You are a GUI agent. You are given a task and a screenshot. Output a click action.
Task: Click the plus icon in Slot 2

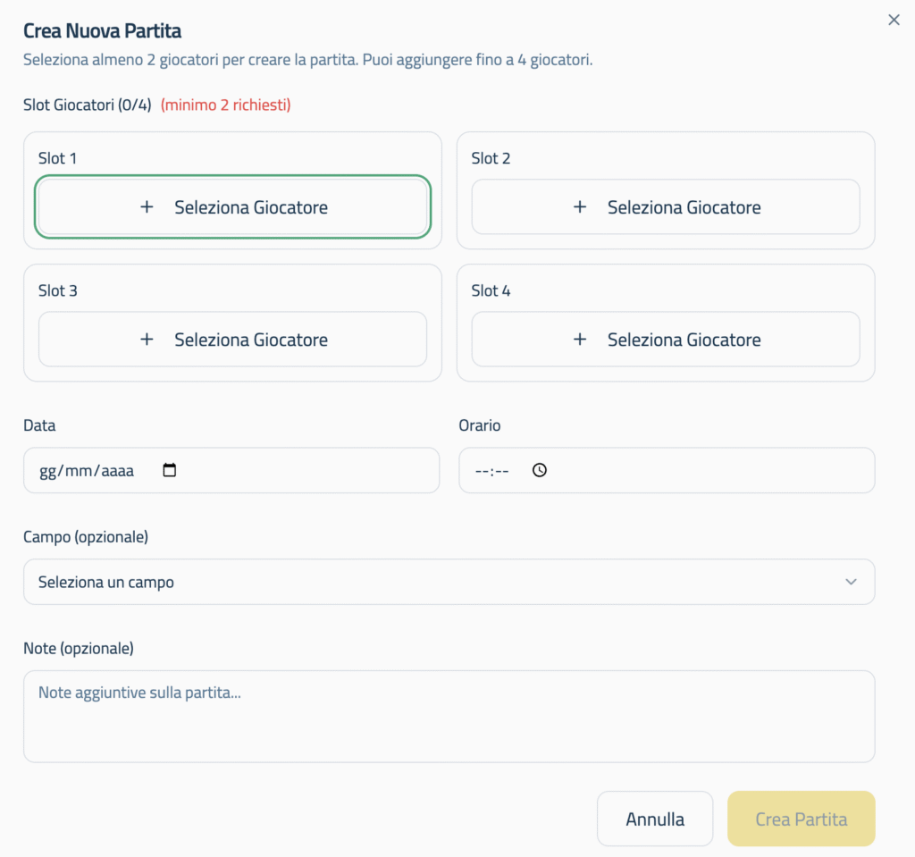[x=580, y=207]
